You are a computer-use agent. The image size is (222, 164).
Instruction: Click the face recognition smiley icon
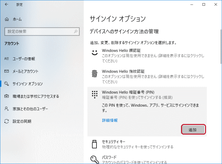[95, 52]
